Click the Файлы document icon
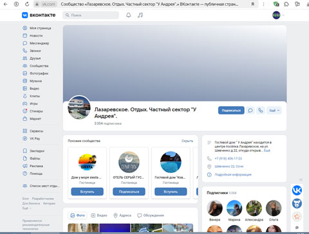 click(x=25, y=158)
